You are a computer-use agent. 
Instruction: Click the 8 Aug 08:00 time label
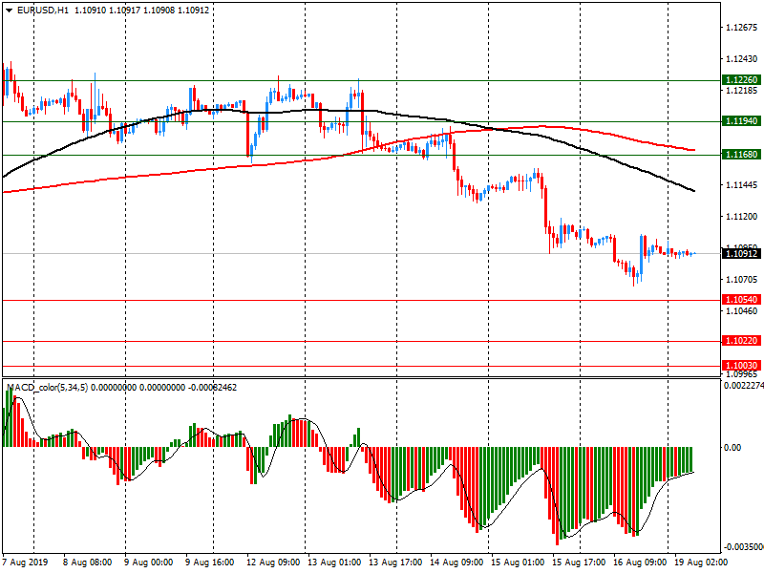click(88, 562)
